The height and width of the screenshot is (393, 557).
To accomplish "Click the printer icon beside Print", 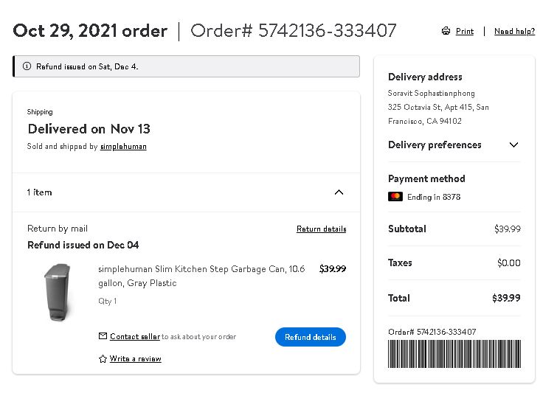I will click(446, 31).
